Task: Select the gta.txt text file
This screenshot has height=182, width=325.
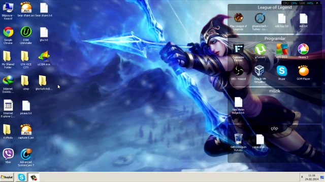Action: click(x=44, y=34)
